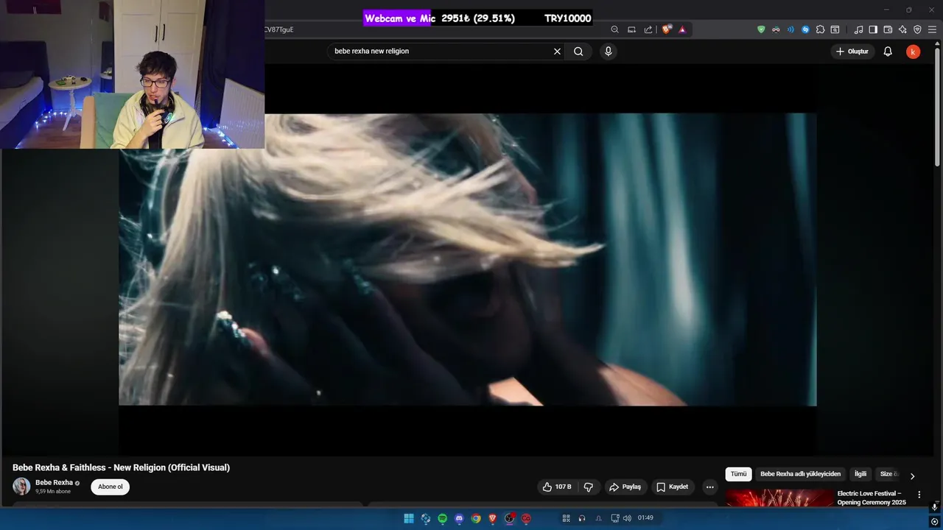943x530 pixels.
Task: Open the taskbar app next to Start
Action: tap(426, 518)
